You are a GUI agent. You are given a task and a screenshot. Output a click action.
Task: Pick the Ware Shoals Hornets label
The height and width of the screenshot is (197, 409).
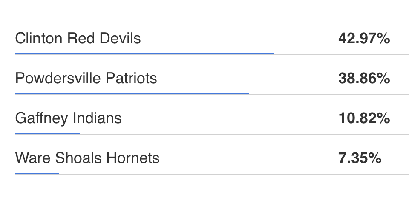pos(87,158)
